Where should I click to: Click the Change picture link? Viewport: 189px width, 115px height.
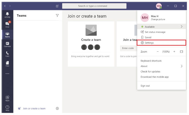[158, 19]
